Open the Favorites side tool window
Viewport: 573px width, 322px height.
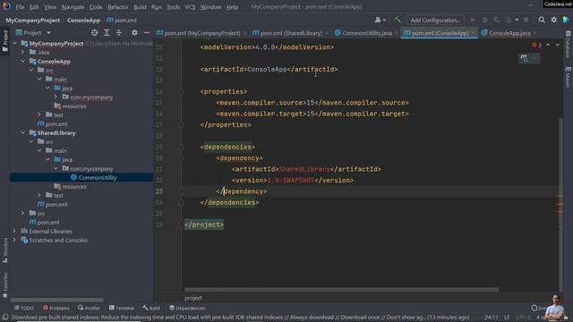tap(5, 284)
